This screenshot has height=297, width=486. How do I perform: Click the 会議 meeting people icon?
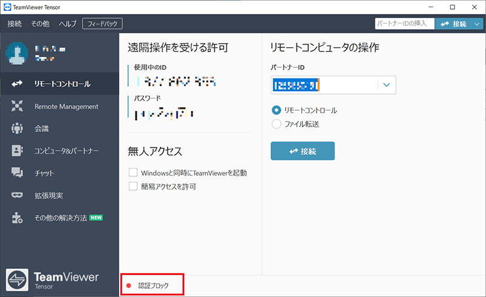click(x=17, y=128)
